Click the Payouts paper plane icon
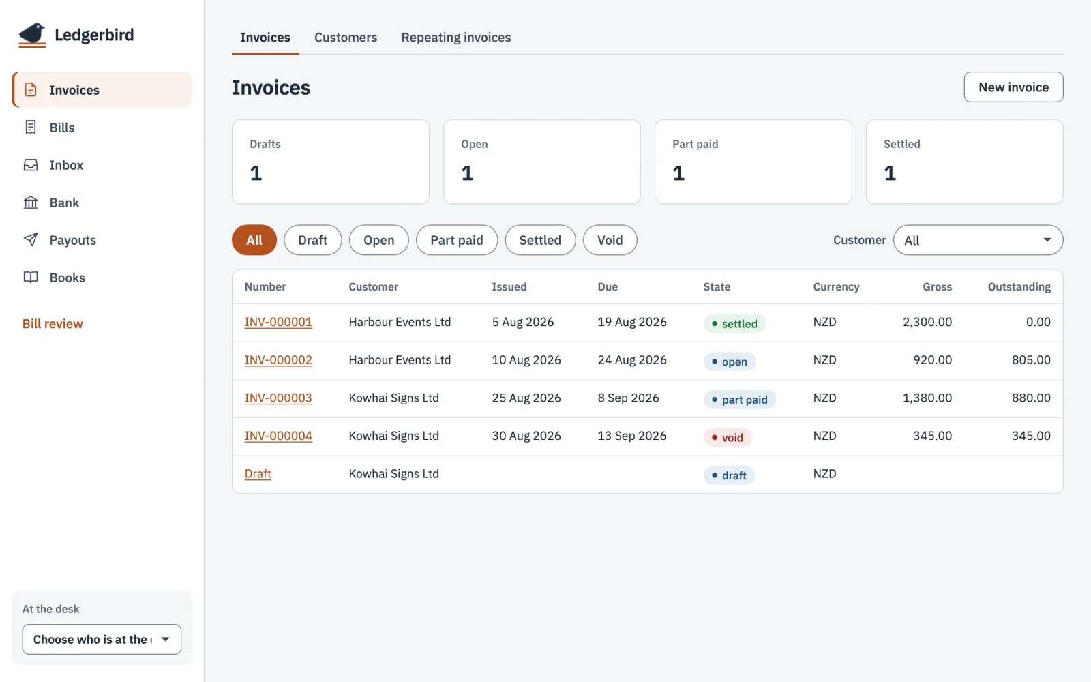1091x682 pixels. point(31,239)
